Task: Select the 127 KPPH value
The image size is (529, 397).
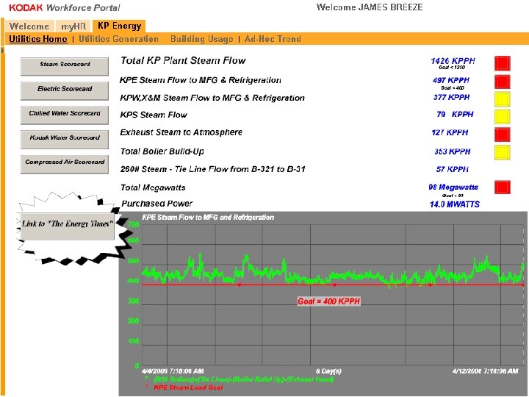Action: tap(450, 132)
